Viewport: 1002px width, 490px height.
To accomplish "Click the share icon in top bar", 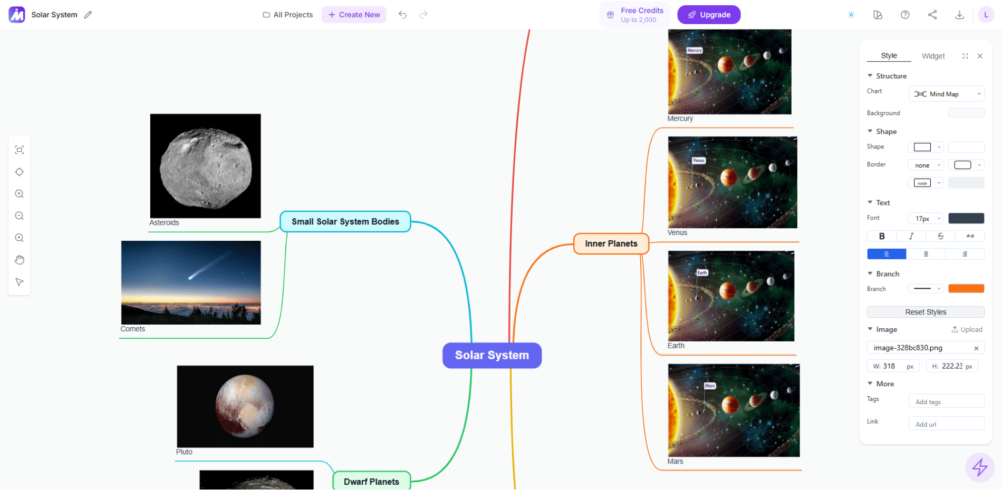I will pyautogui.click(x=932, y=15).
